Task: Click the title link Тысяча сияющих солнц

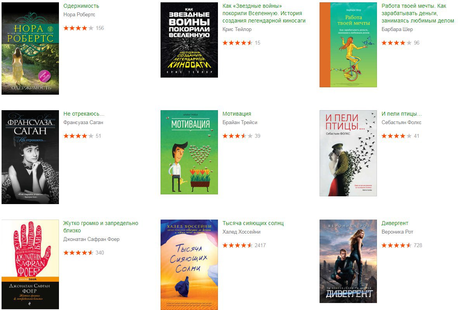Action: [x=253, y=223]
